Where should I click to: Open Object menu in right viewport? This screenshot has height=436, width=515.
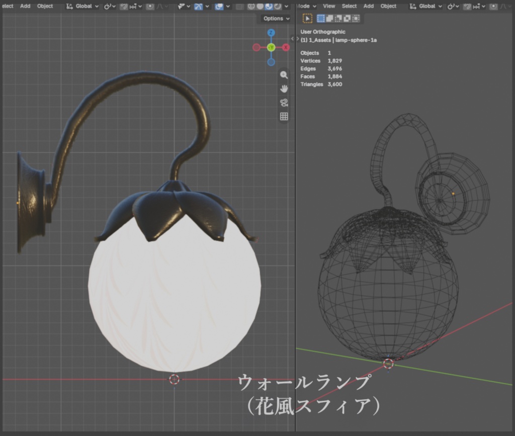(388, 6)
